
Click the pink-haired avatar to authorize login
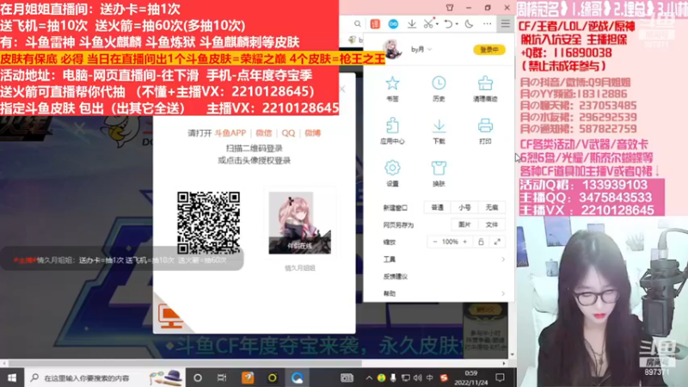pyautogui.click(x=299, y=223)
